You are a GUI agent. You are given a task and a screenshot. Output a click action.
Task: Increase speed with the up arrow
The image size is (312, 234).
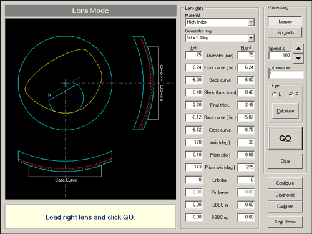[298, 49]
